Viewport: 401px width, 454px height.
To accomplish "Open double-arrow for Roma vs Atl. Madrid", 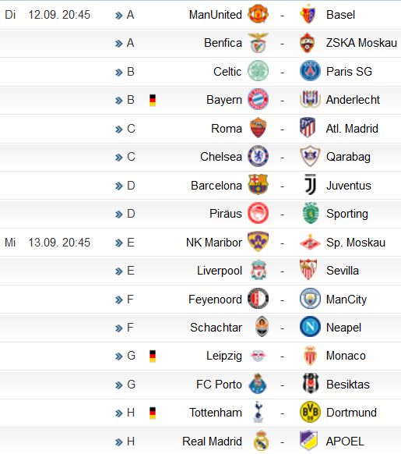I will [119, 129].
